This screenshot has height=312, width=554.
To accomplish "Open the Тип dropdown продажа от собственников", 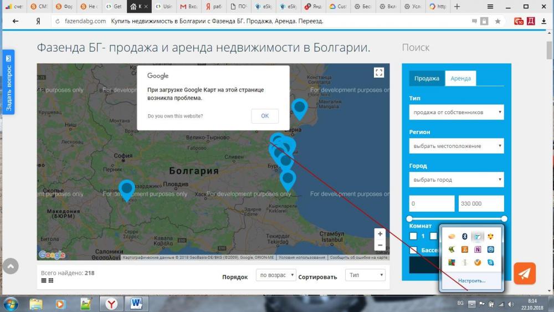I will [x=456, y=112].
